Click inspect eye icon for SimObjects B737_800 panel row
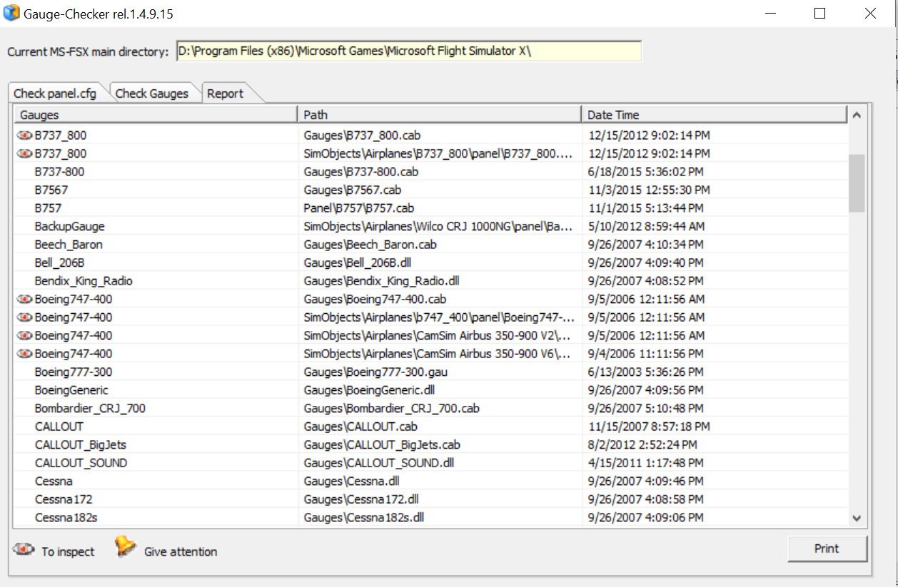The height and width of the screenshot is (587, 898). pyautogui.click(x=25, y=153)
